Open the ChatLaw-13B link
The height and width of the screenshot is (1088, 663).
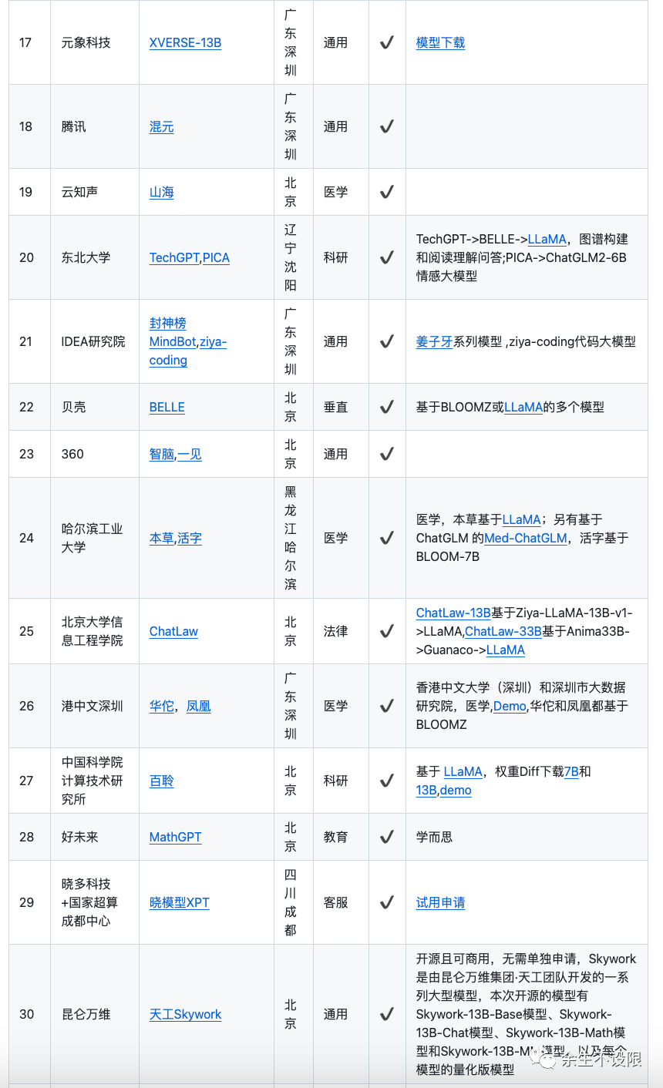pyautogui.click(x=453, y=613)
